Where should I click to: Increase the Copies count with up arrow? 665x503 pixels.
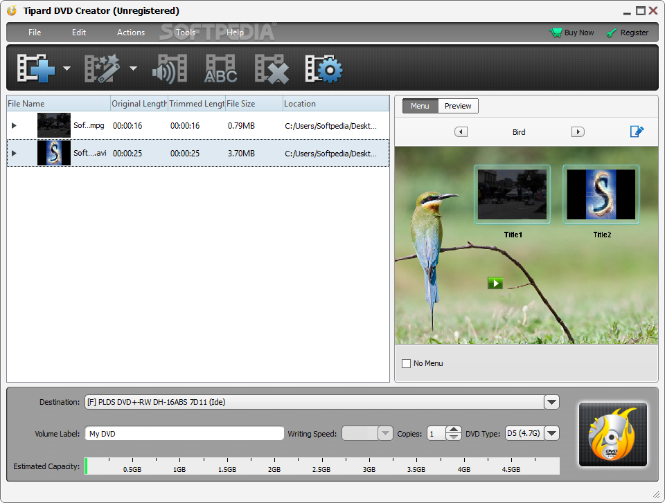click(454, 430)
